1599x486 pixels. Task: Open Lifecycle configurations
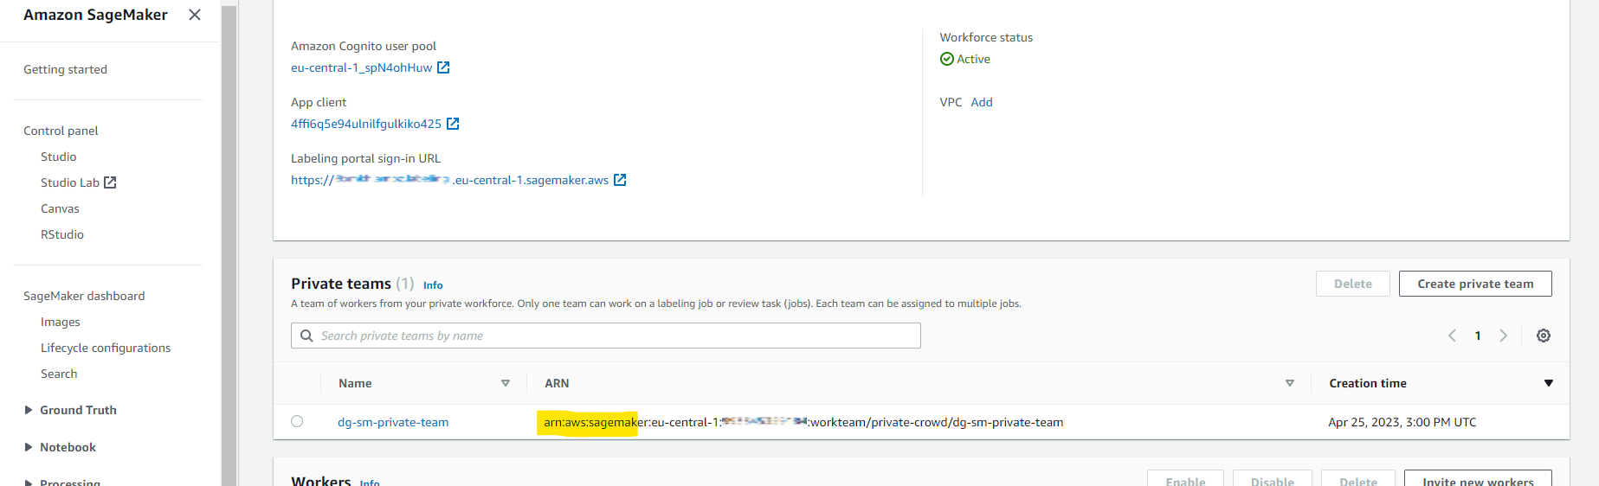(x=106, y=348)
